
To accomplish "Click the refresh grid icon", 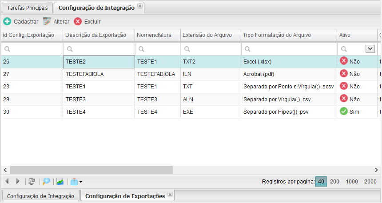I will (32, 181).
